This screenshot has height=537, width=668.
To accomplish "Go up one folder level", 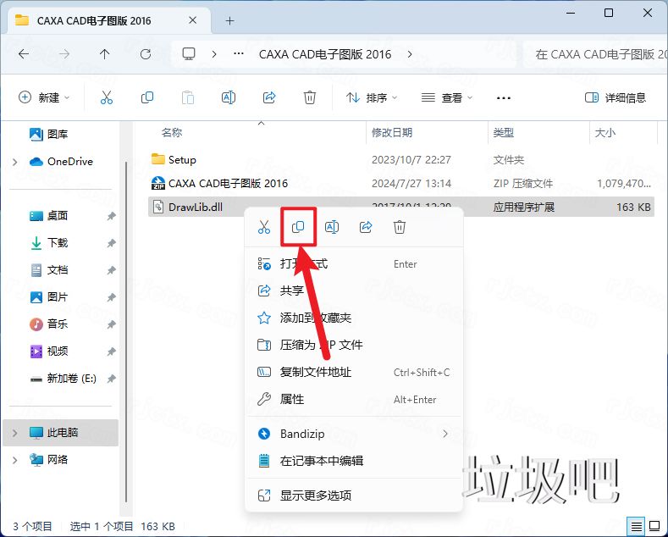I will (x=104, y=54).
